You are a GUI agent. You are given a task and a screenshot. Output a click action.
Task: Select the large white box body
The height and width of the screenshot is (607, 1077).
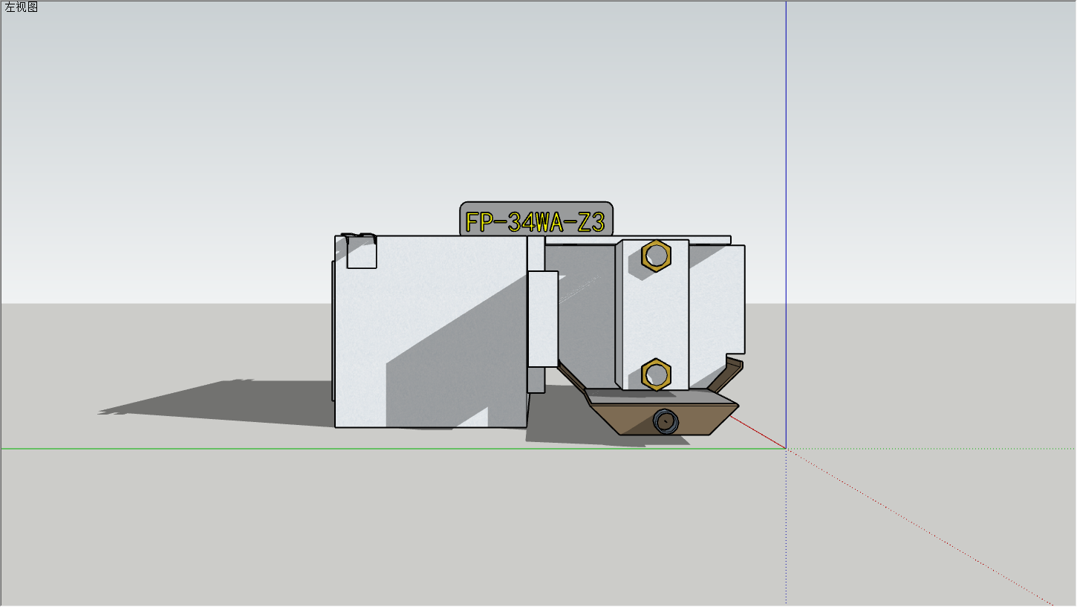coord(431,331)
